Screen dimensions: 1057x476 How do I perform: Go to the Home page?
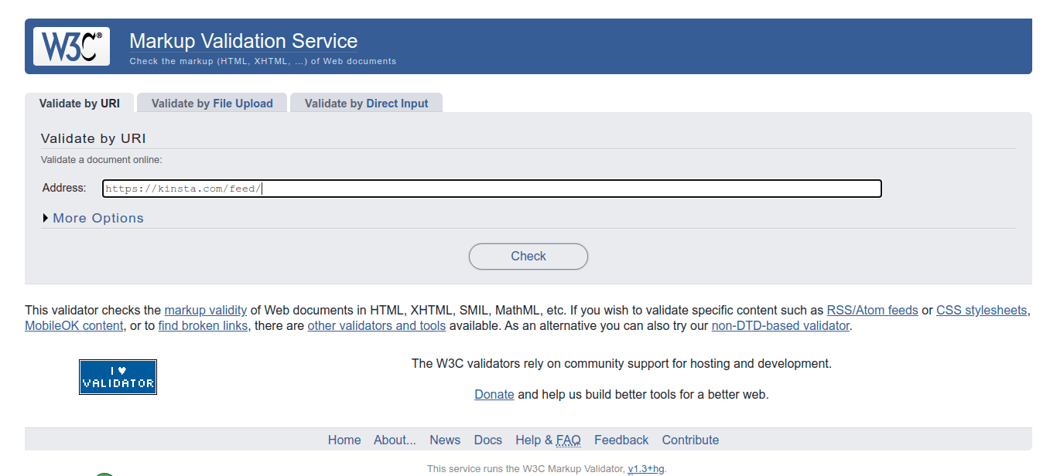point(344,440)
